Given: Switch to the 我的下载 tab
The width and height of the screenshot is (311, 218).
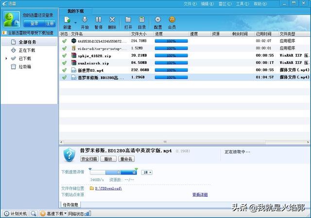Looking at the screenshot, I should [x=76, y=11].
